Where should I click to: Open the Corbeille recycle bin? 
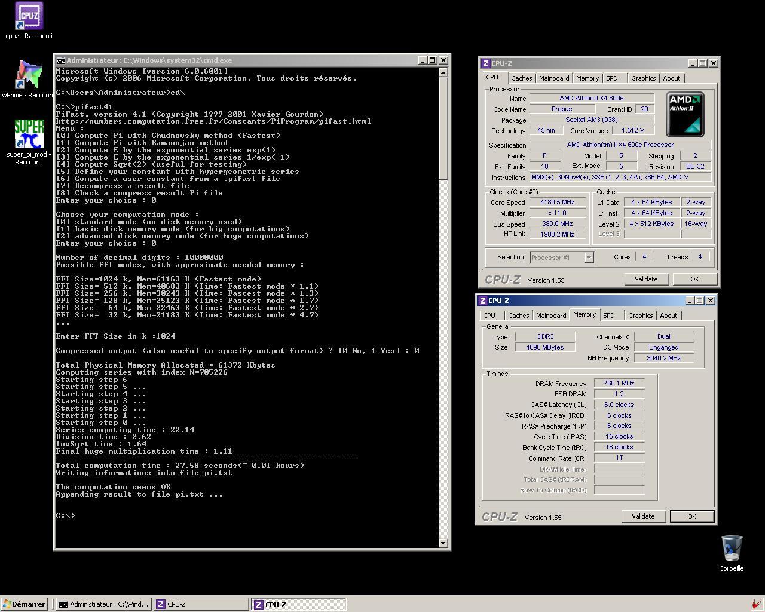pyautogui.click(x=732, y=553)
